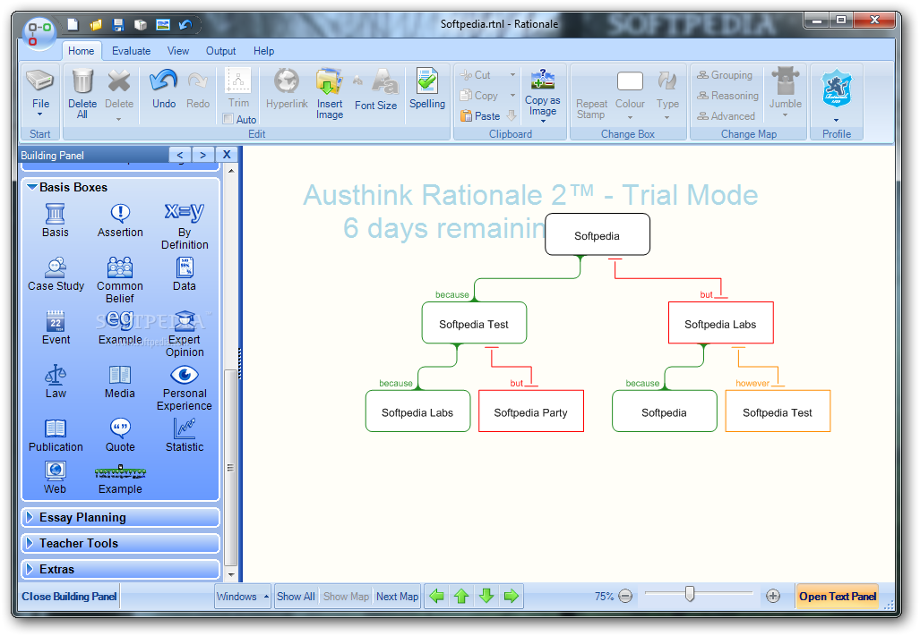The height and width of the screenshot is (636, 920).
Task: Select the Publication book icon
Action: pyautogui.click(x=56, y=428)
